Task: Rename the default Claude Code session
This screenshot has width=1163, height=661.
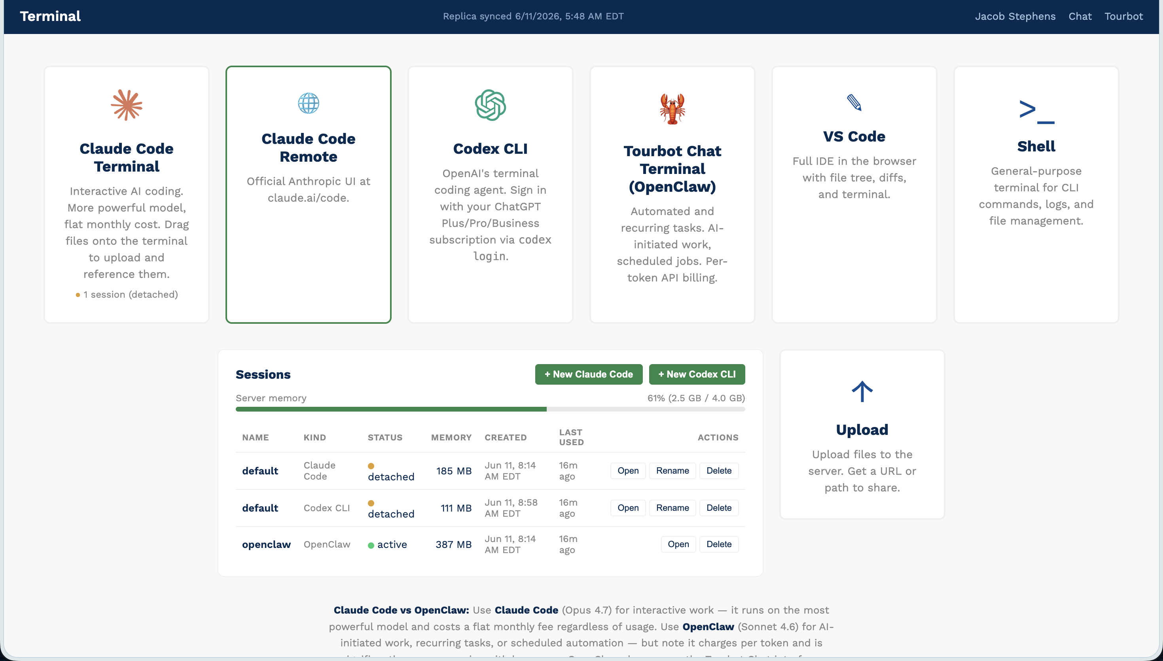Action: coord(672,471)
